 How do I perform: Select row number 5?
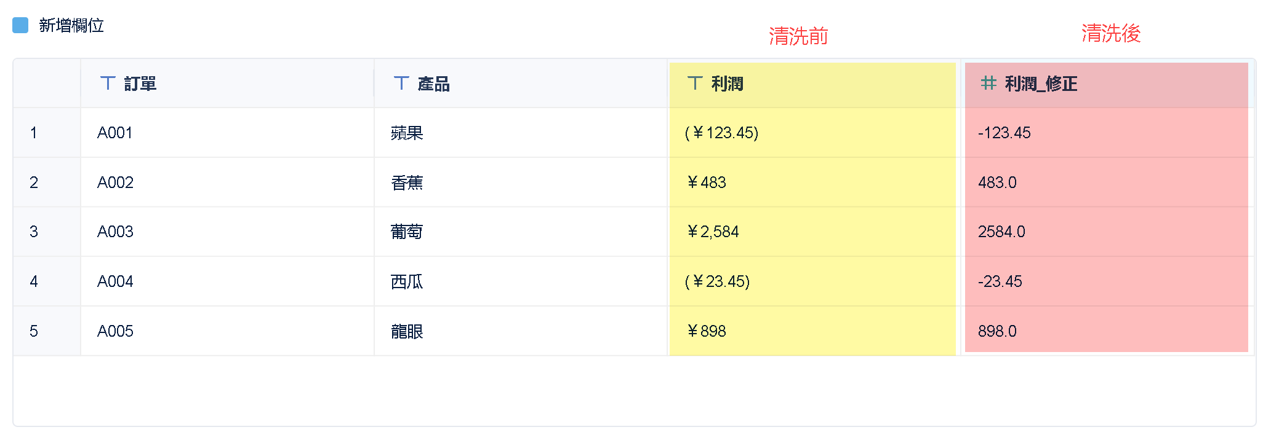coord(34,331)
